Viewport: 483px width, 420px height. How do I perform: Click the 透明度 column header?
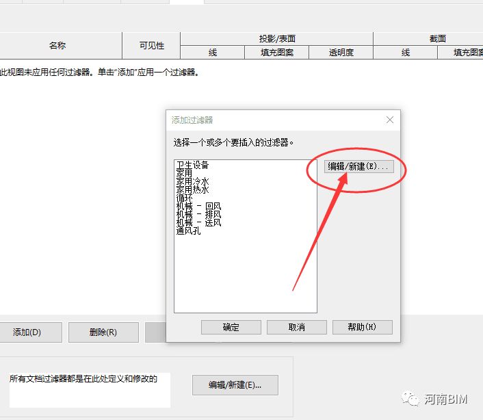click(341, 53)
